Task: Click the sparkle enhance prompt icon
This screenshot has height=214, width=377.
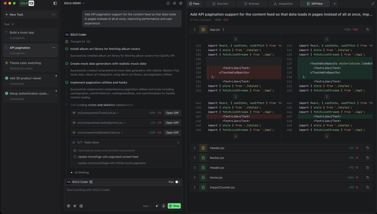Action: pyautogui.click(x=157, y=206)
